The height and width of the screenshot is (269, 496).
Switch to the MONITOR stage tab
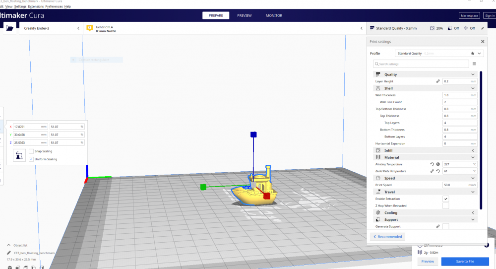[x=274, y=15]
